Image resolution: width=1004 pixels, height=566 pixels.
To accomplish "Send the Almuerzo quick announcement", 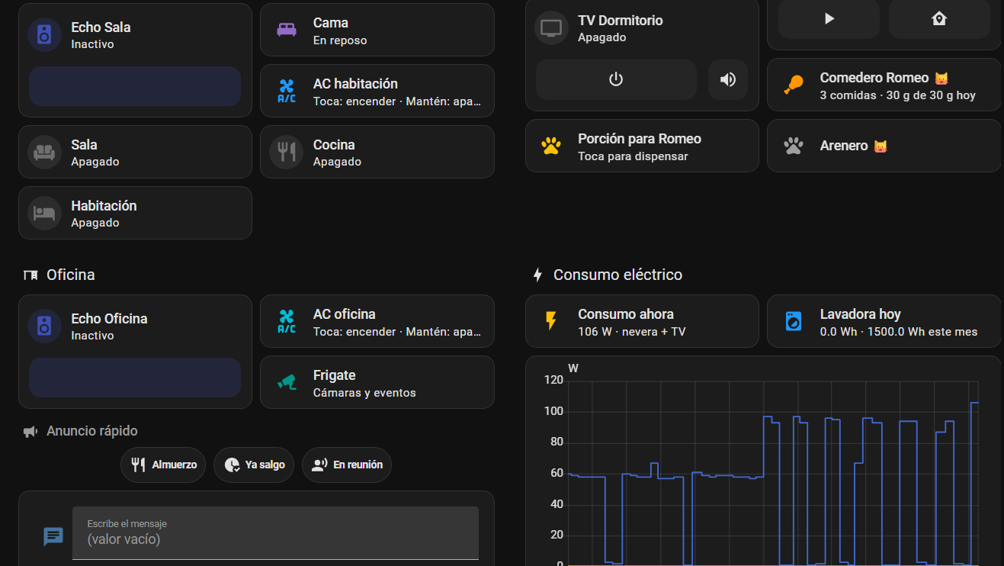I will click(163, 465).
